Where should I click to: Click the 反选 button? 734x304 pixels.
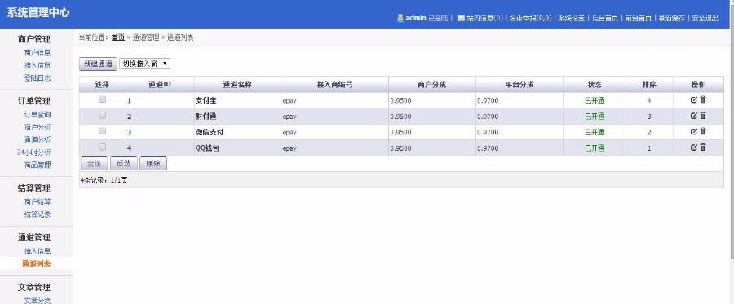tap(124, 163)
